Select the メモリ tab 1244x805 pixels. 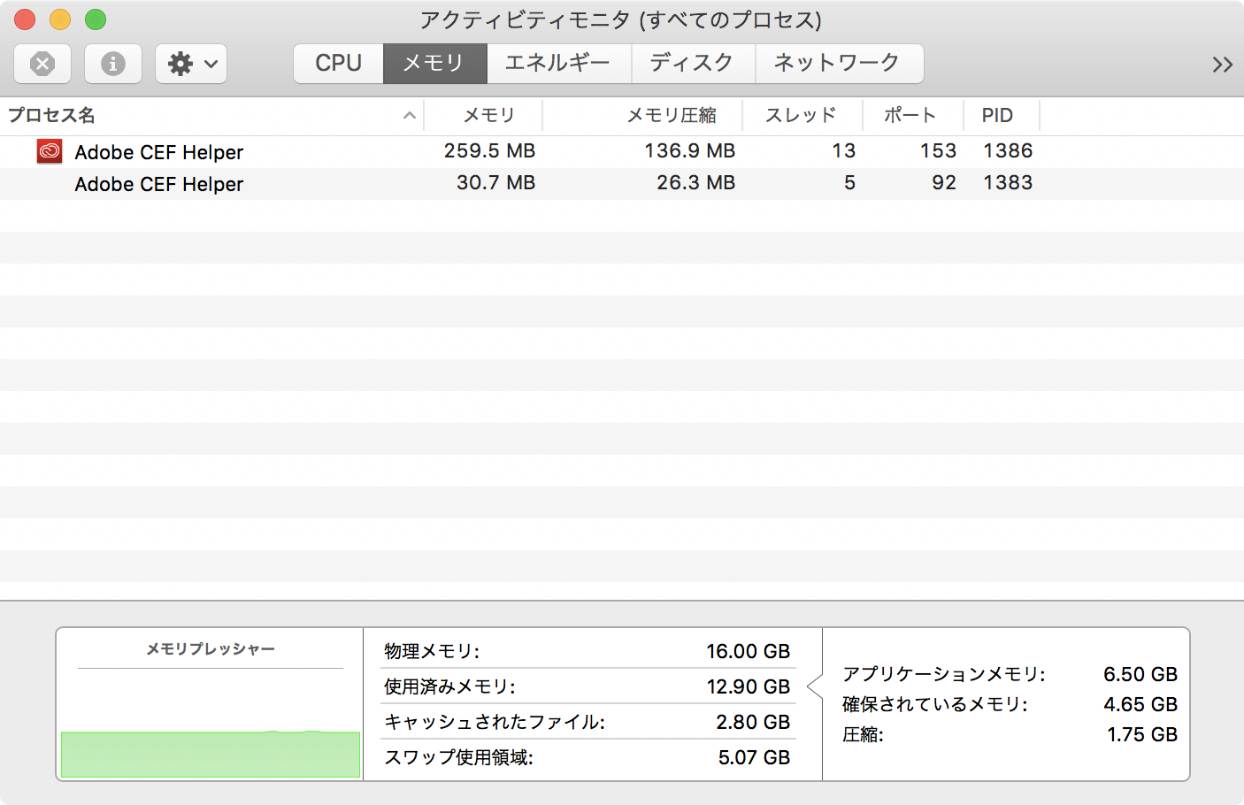pos(434,64)
